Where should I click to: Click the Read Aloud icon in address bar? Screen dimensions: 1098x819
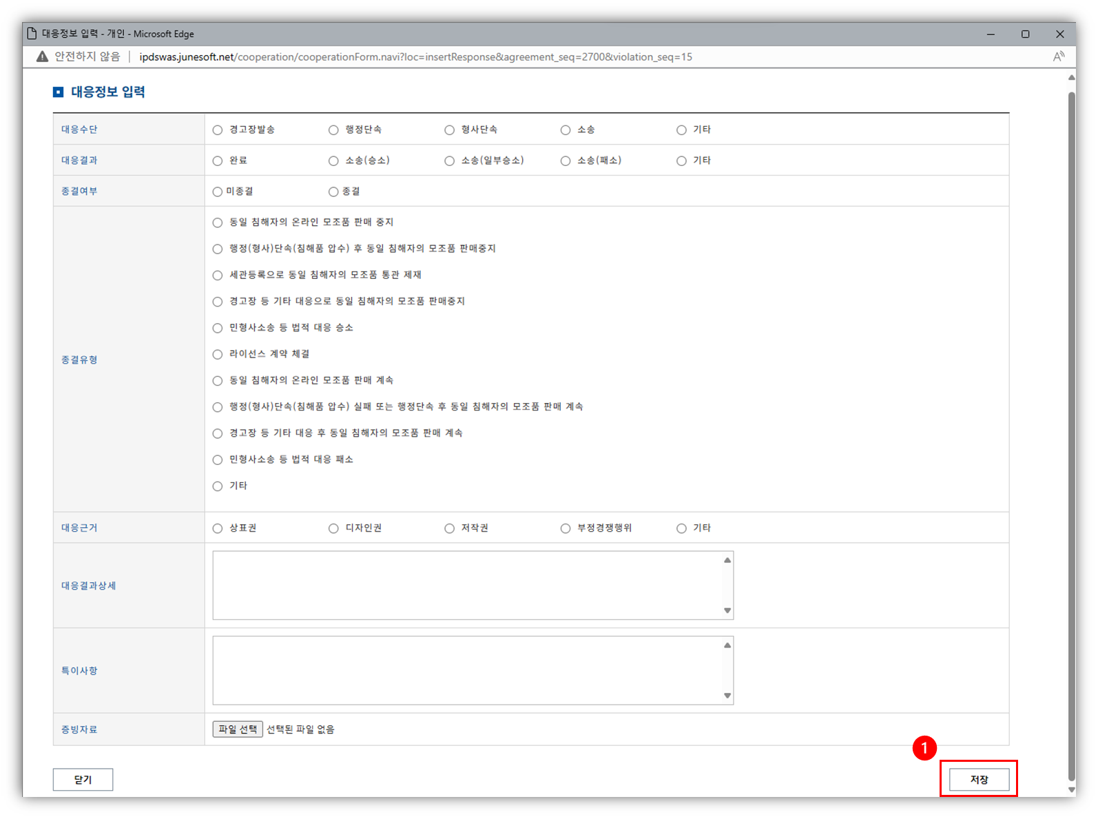pos(1059,56)
